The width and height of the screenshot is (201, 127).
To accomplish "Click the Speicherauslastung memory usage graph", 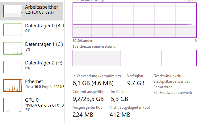I will (134, 19).
